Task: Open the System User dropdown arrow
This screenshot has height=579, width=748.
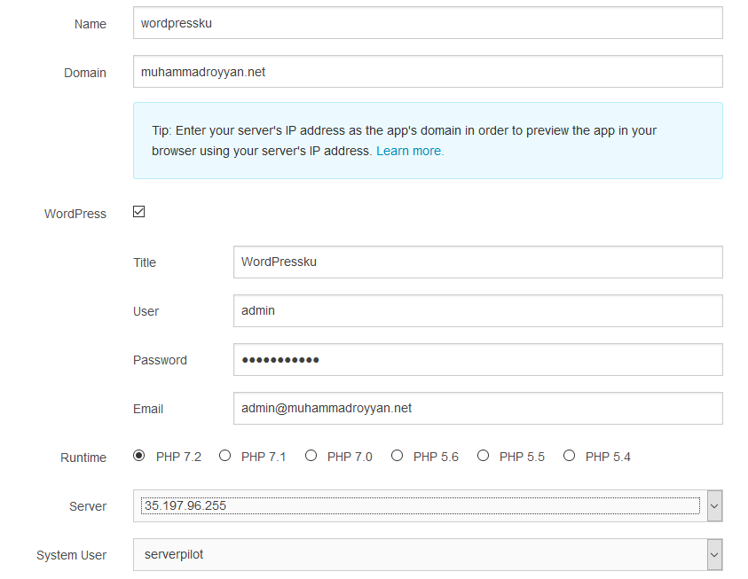Action: [715, 554]
